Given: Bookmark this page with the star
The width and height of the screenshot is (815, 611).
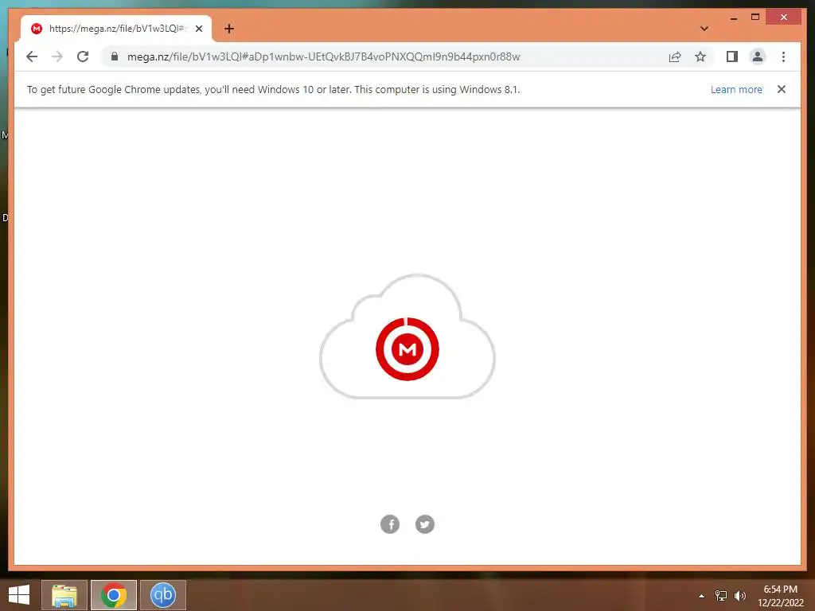Looking at the screenshot, I should 700,56.
